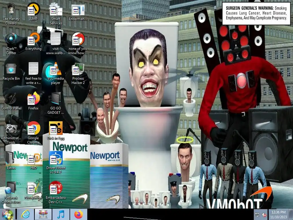The height and width of the screenshot is (220, 293).
Task: Click the network tray icon
Action: (x=257, y=215)
